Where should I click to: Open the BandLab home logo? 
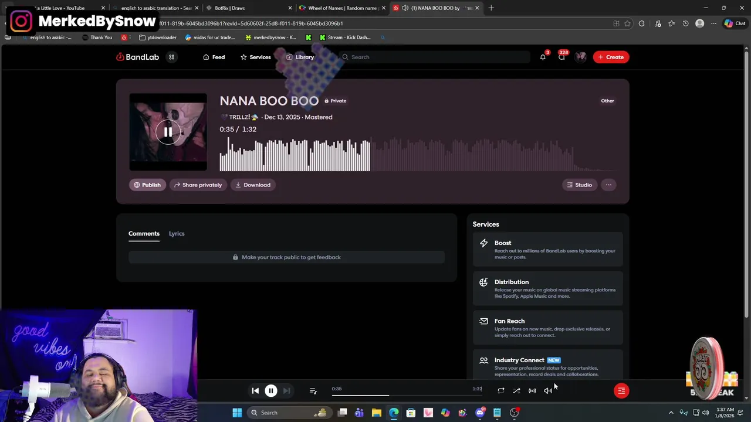pos(137,57)
